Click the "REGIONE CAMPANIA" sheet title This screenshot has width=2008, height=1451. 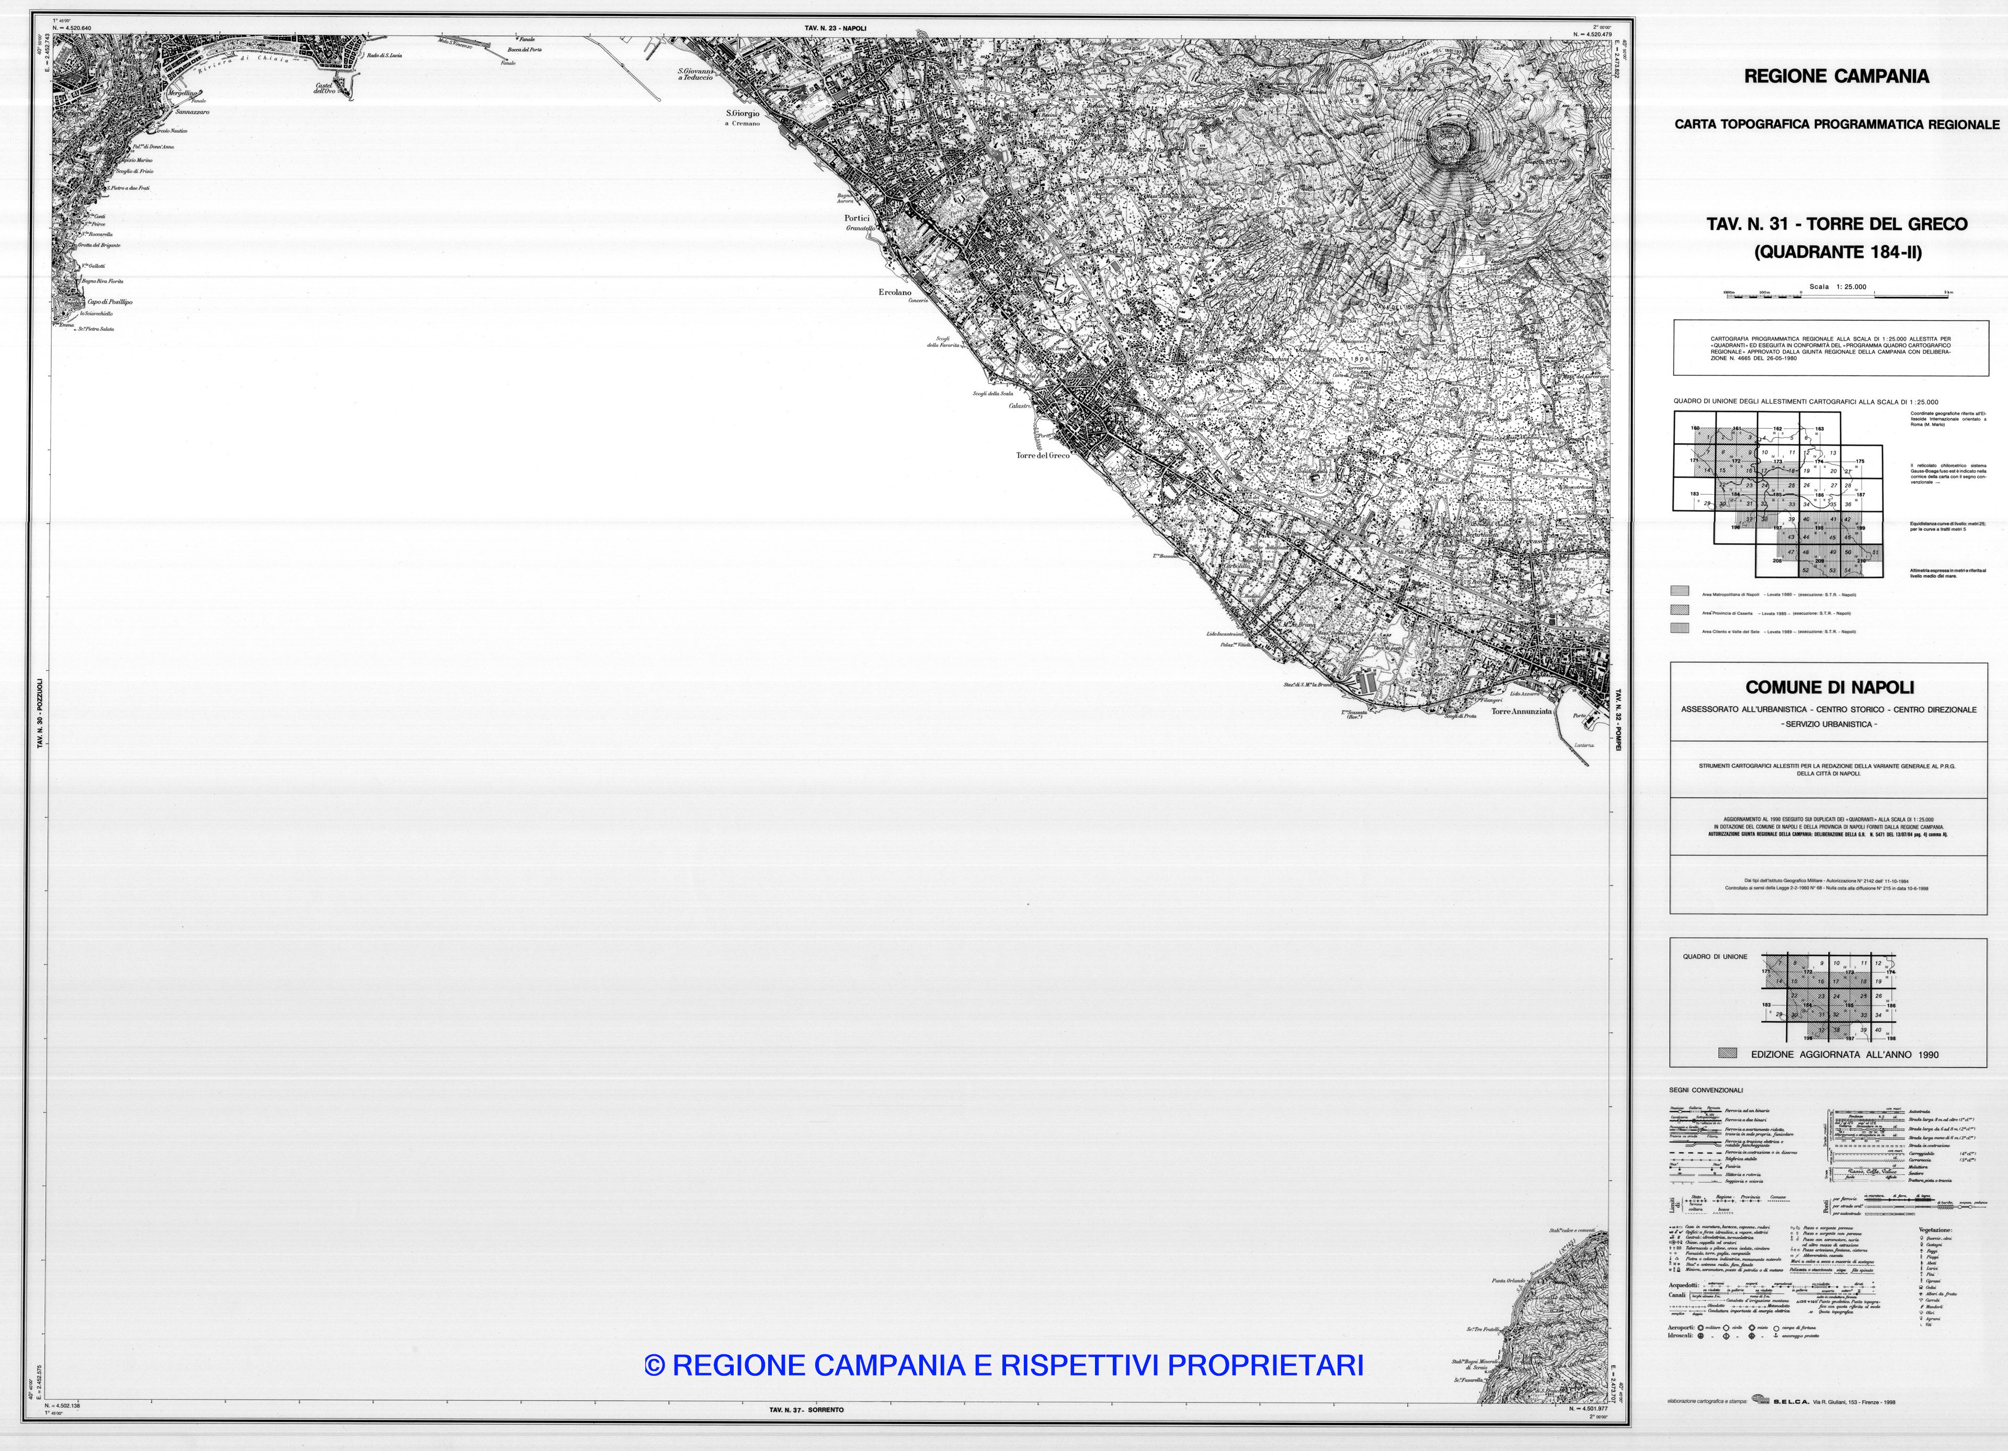1836,76
